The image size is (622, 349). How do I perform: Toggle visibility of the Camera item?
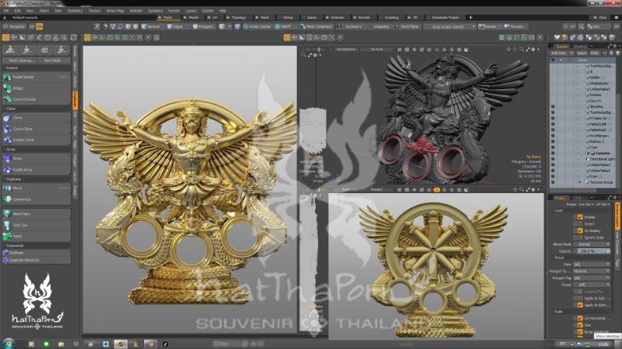[x=553, y=153]
